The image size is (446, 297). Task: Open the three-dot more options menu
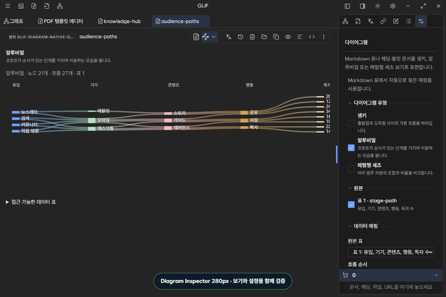tap(324, 37)
